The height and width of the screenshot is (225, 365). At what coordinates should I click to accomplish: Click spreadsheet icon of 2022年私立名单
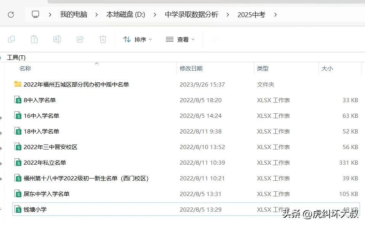pos(18,162)
